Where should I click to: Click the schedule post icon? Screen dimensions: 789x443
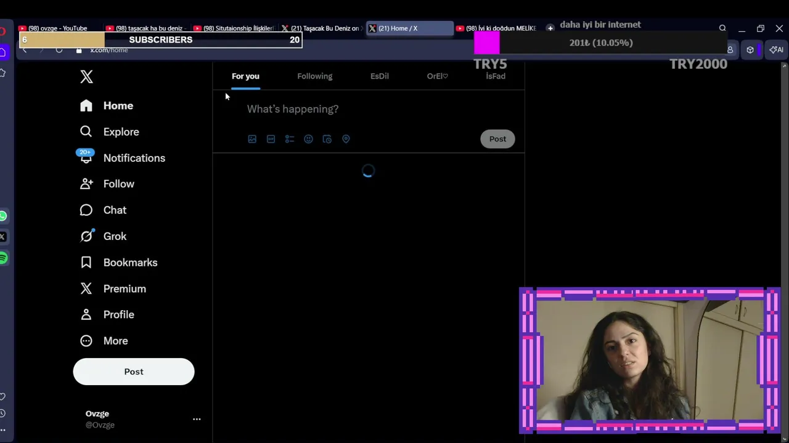click(x=327, y=139)
